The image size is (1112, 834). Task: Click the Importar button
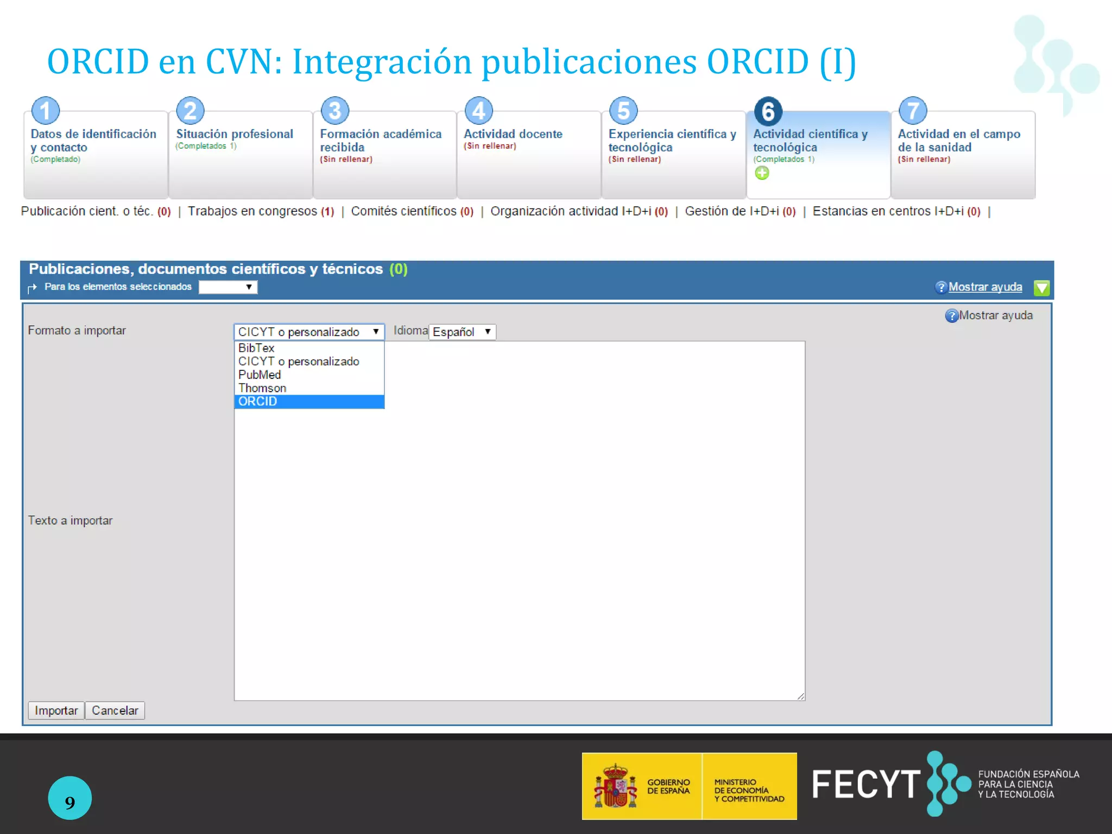56,710
